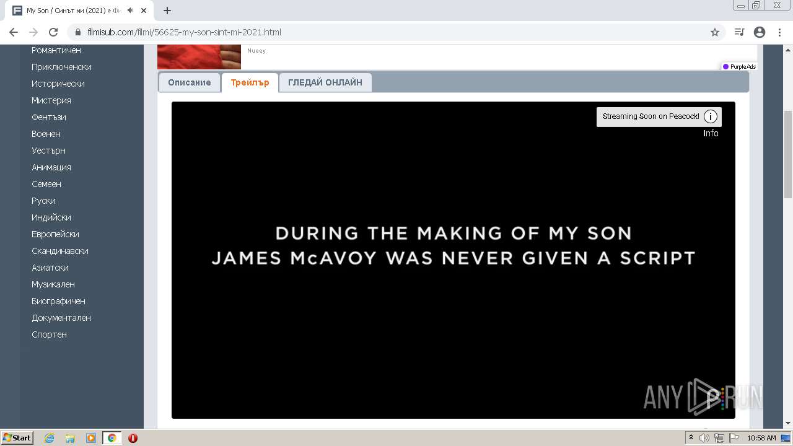Show hidden system tray icons
Image resolution: width=793 pixels, height=446 pixels.
tap(691, 438)
